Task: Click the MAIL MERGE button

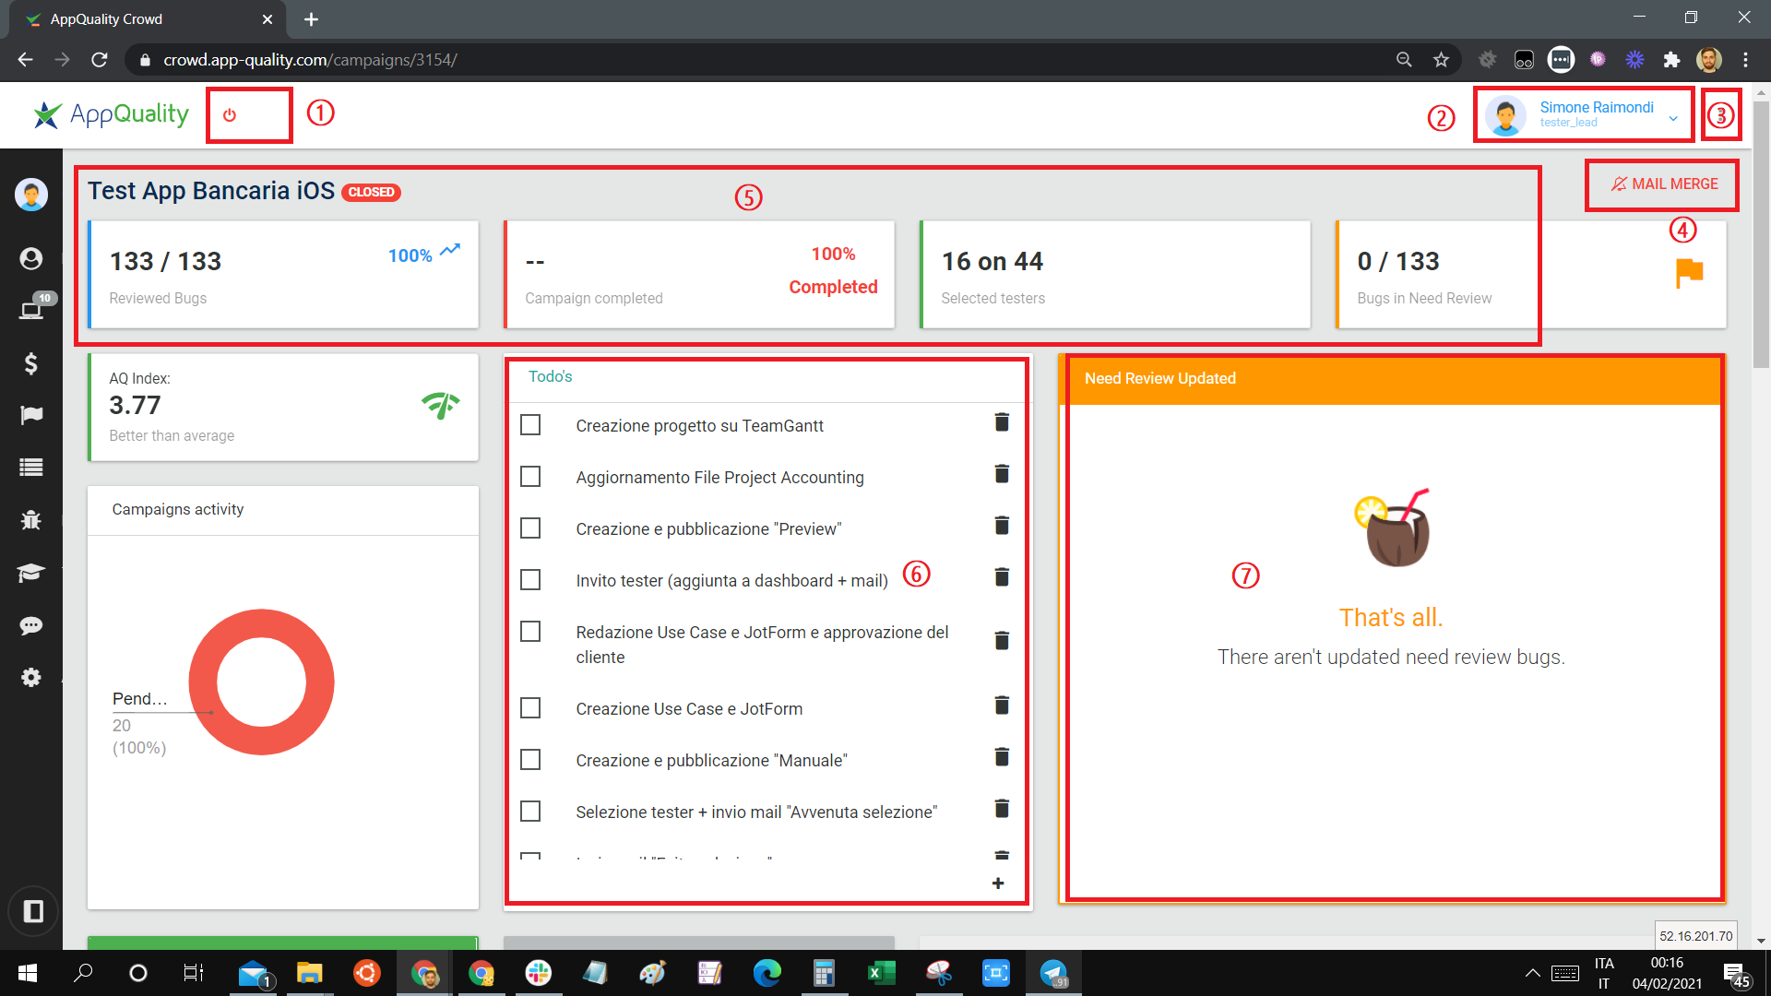Action: click(x=1664, y=184)
